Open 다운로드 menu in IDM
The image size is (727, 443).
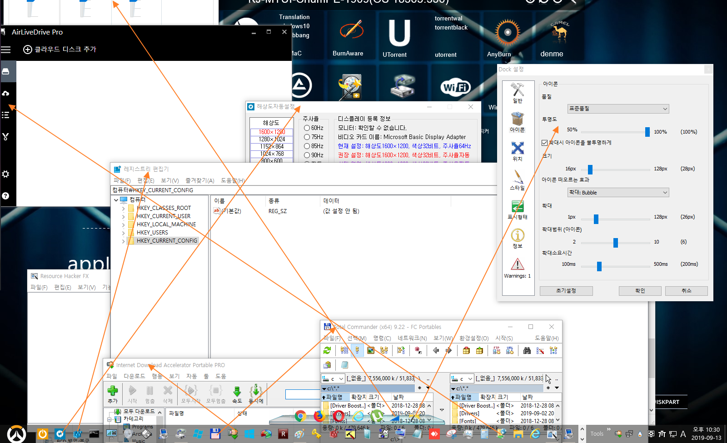click(134, 377)
